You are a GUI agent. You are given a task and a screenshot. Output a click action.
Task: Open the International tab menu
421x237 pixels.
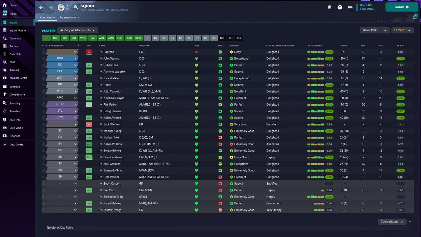point(70,17)
